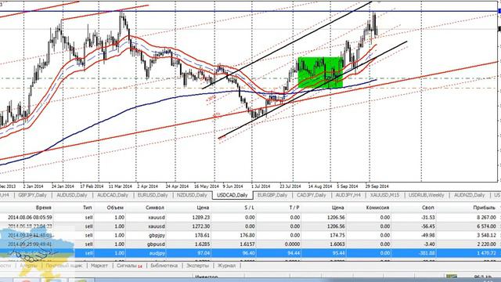Click the open price 178.61
Image resolution: width=501 pixels, height=282 pixels.
click(202, 235)
